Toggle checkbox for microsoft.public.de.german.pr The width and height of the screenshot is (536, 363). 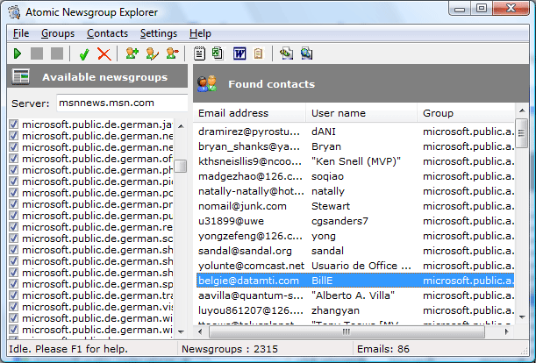(14, 203)
